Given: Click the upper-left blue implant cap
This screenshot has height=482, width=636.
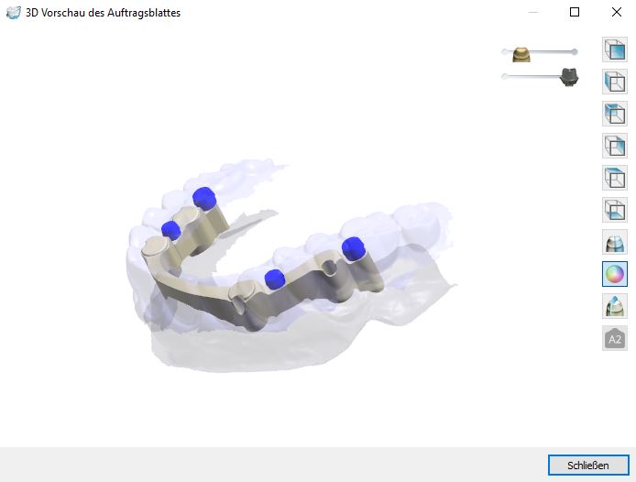Looking at the screenshot, I should 204,199.
